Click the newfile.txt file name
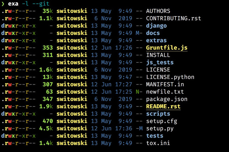The height and width of the screenshot is (152, 229). click(x=165, y=92)
